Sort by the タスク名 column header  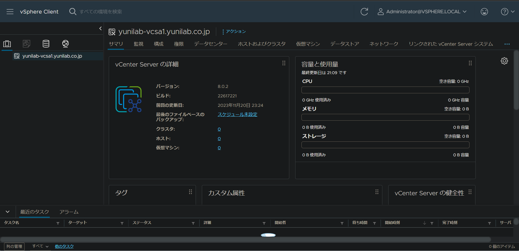point(12,223)
